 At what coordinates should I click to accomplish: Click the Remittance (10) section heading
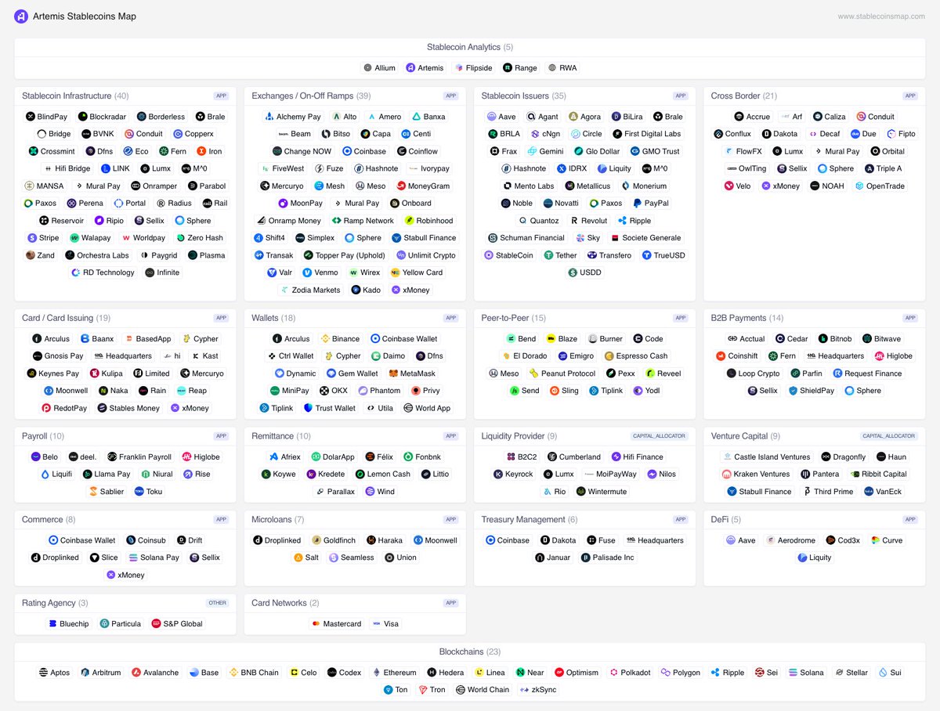281,436
